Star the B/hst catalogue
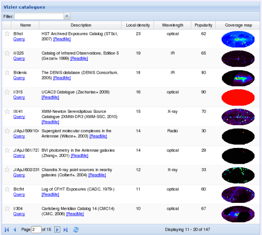262x235 pixels. tap(7, 34)
